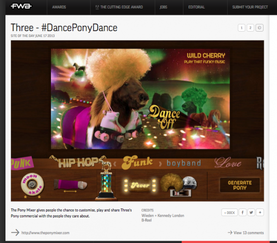Click the plus share icon
Image resolution: width=277 pixels, height=243 pixels.
[x=260, y=212]
